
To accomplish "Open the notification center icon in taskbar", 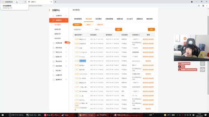I will [205, 115].
